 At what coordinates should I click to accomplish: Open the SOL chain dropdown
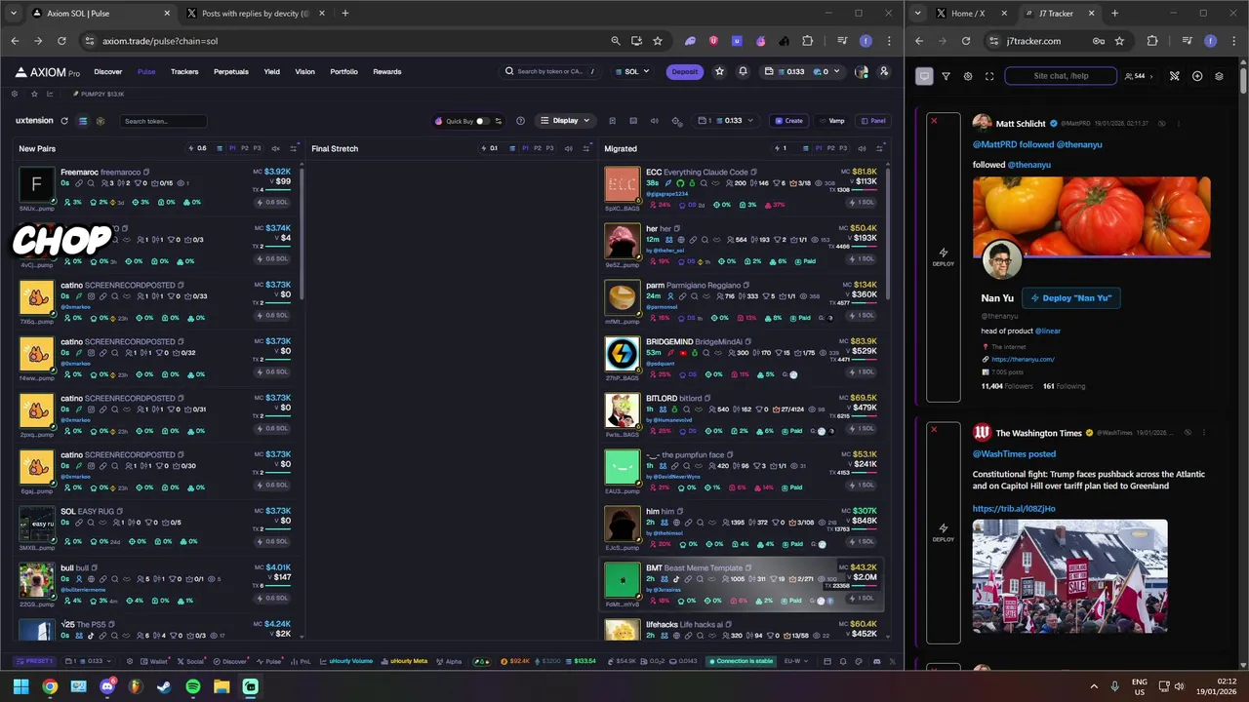(631, 71)
